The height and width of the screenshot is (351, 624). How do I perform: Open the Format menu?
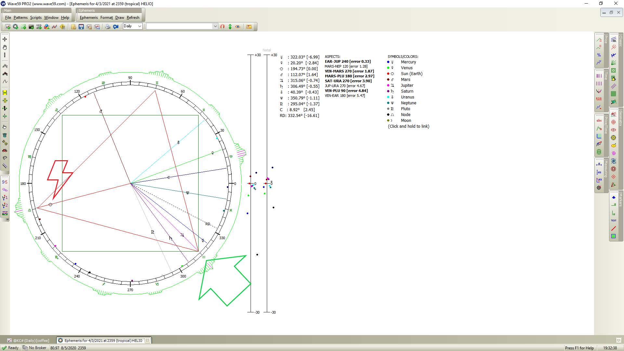pyautogui.click(x=107, y=18)
